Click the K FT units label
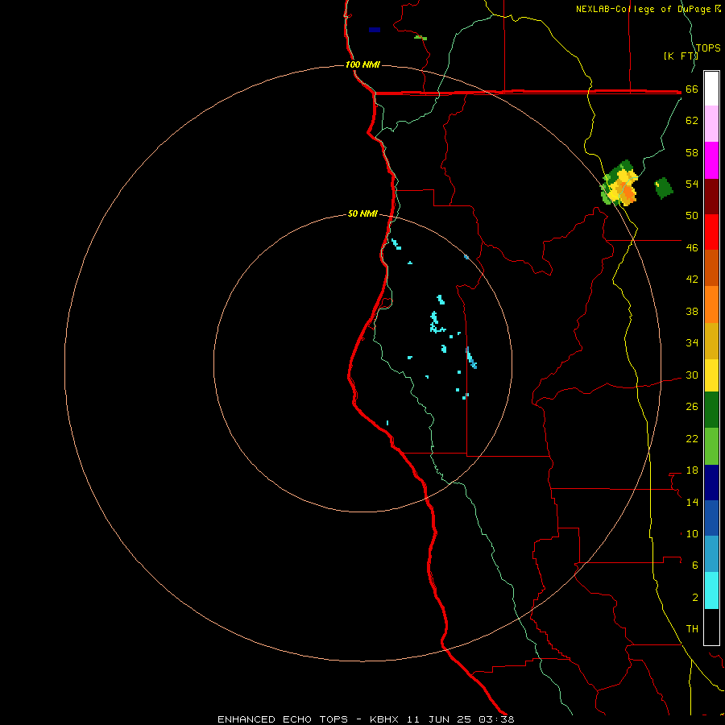Image resolution: width=725 pixels, height=725 pixels. [x=681, y=56]
